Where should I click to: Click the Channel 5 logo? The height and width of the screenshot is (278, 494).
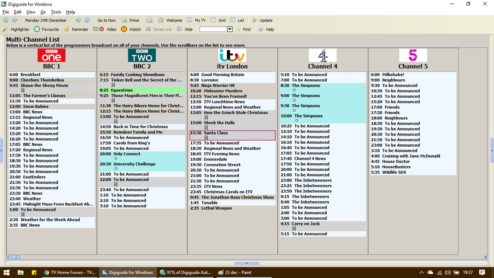tap(413, 55)
